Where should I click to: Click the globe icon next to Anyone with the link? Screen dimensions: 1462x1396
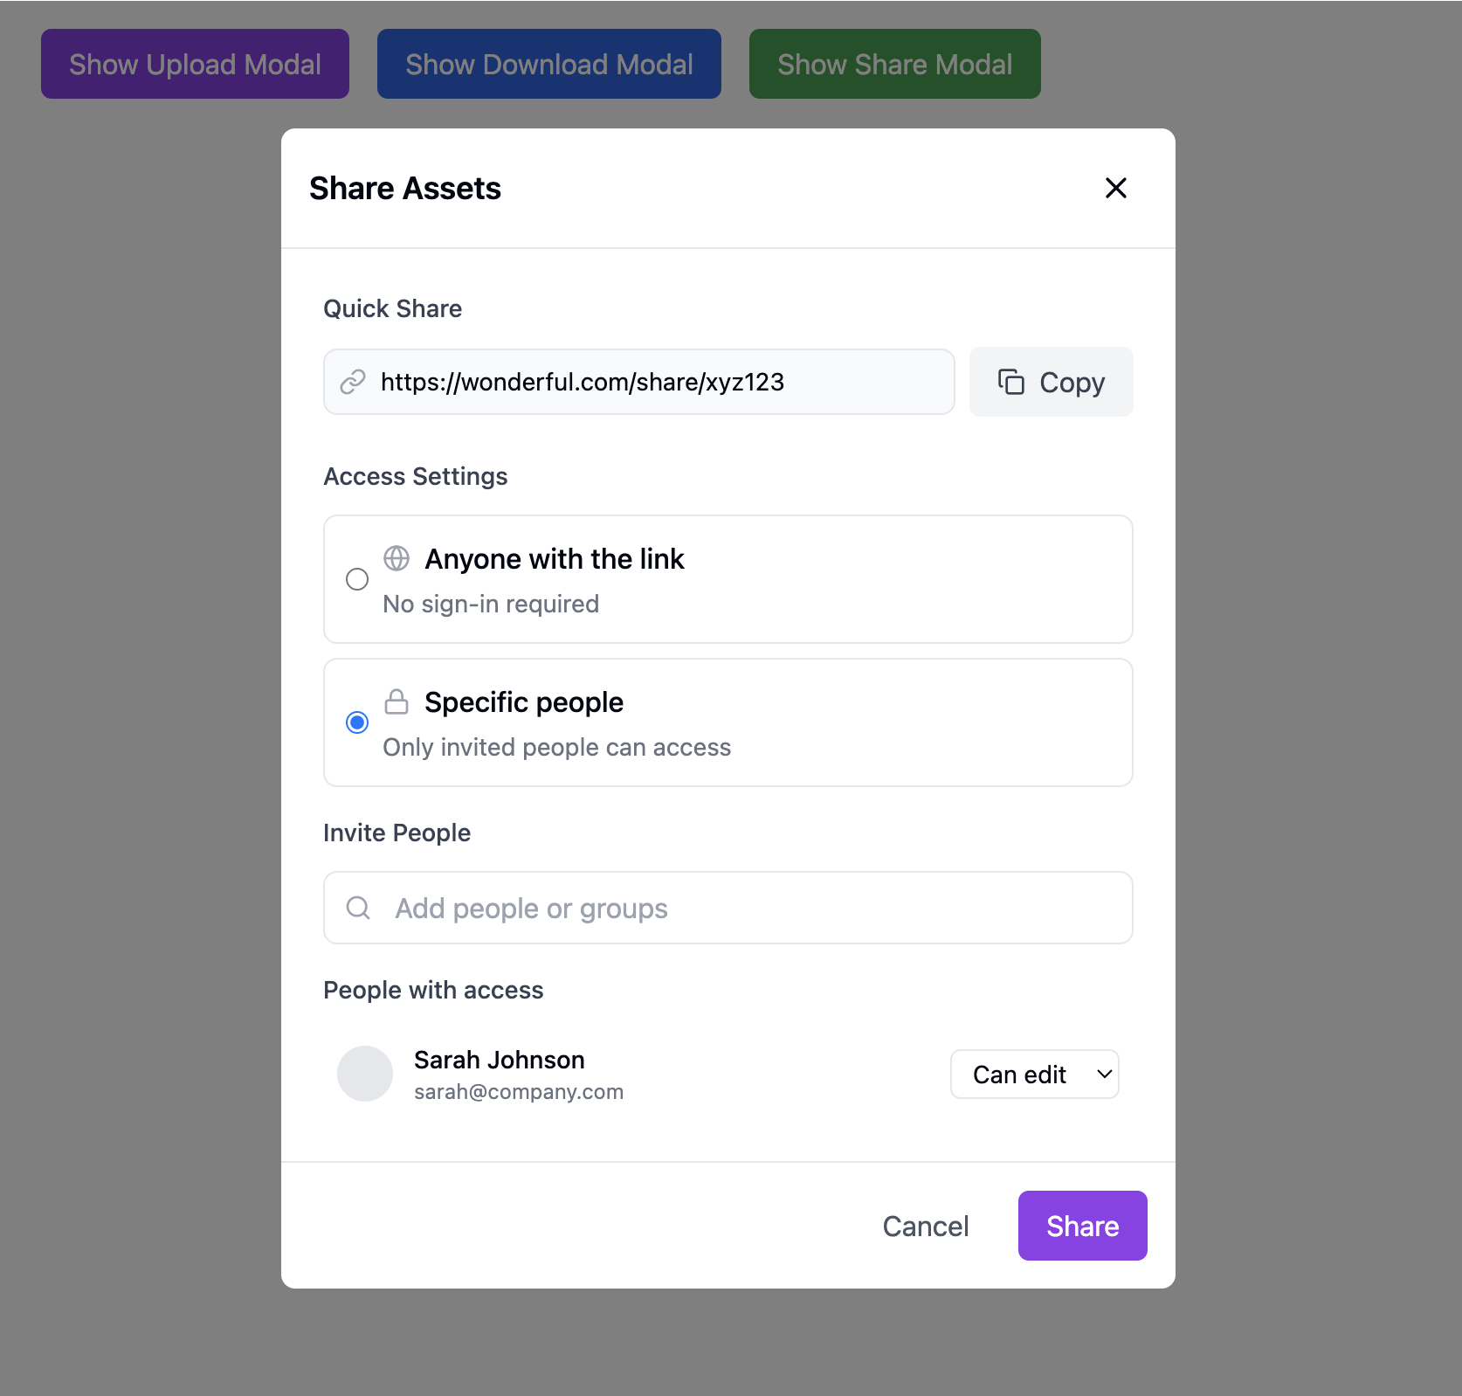(x=397, y=558)
